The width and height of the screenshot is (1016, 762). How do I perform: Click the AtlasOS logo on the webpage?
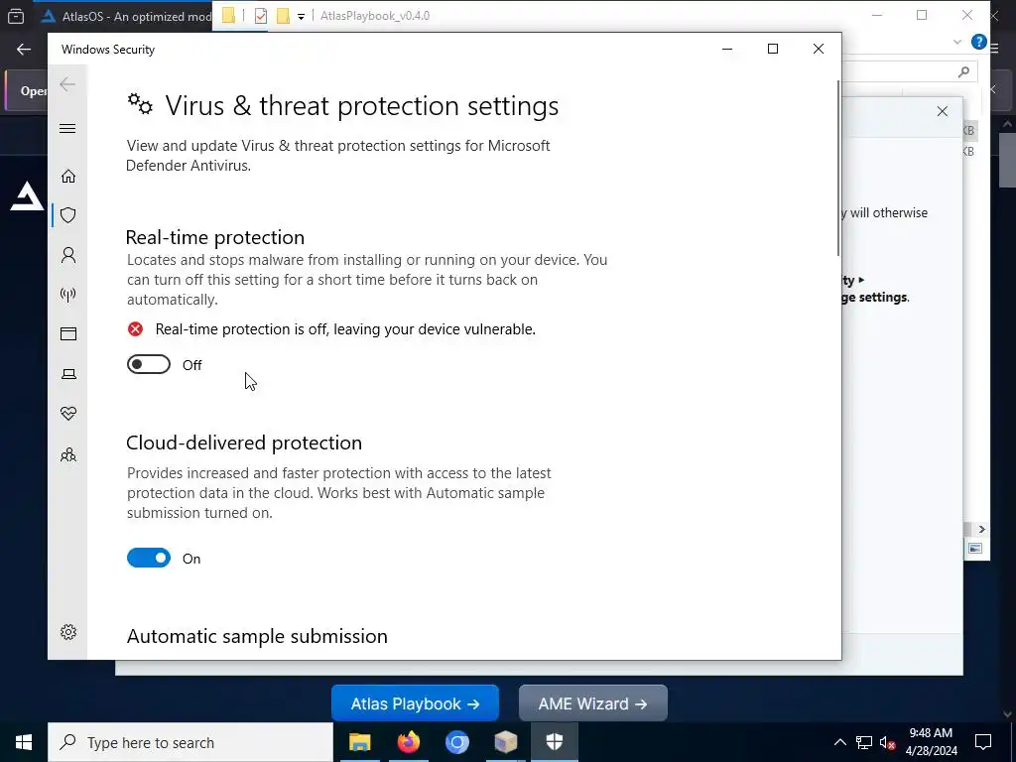pos(27,196)
